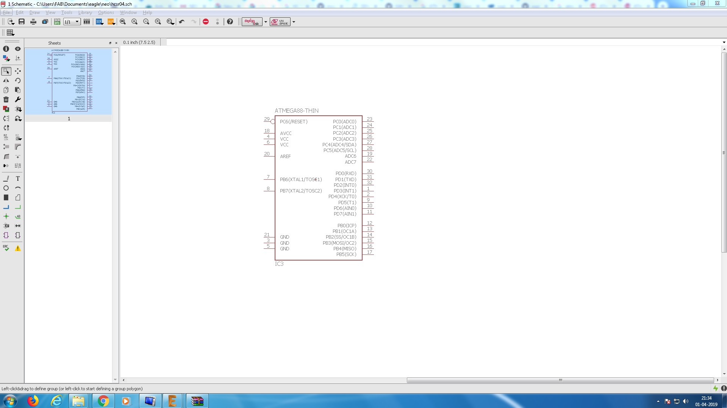The width and height of the screenshot is (727, 408).
Task: Open the layer Display settings
Action: pyautogui.click(x=6, y=58)
